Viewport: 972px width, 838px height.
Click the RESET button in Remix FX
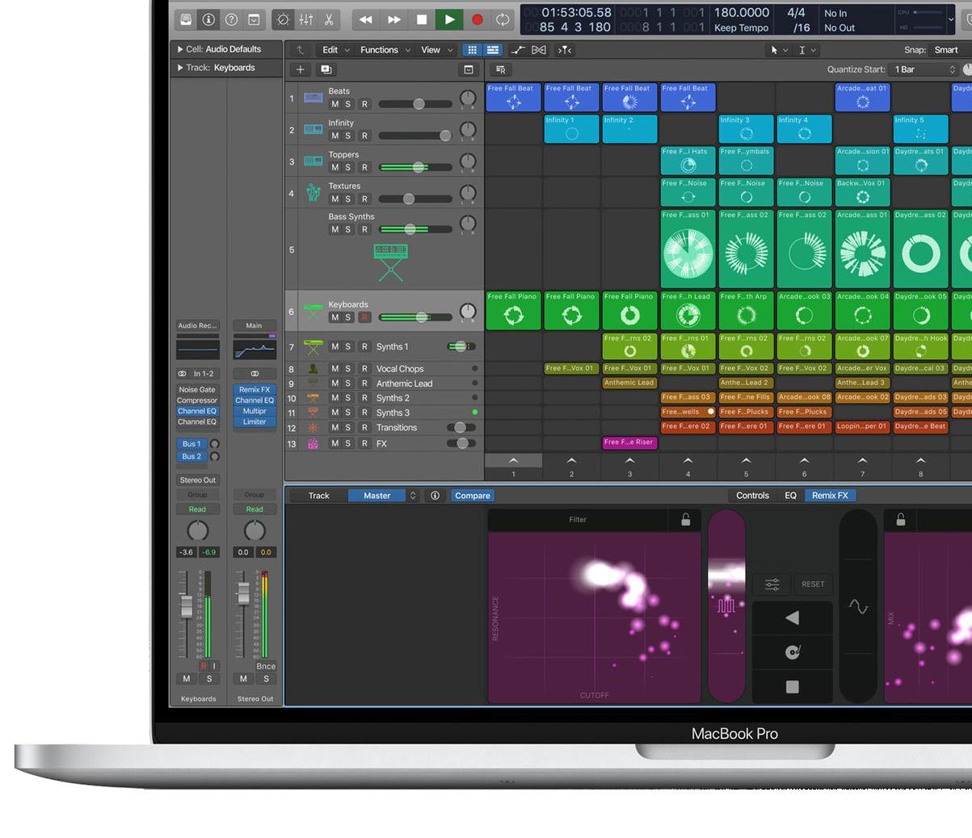point(813,584)
